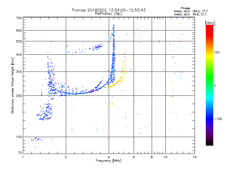
Task: Click the 200 km height tick label
Action: pyautogui.click(x=19, y=96)
